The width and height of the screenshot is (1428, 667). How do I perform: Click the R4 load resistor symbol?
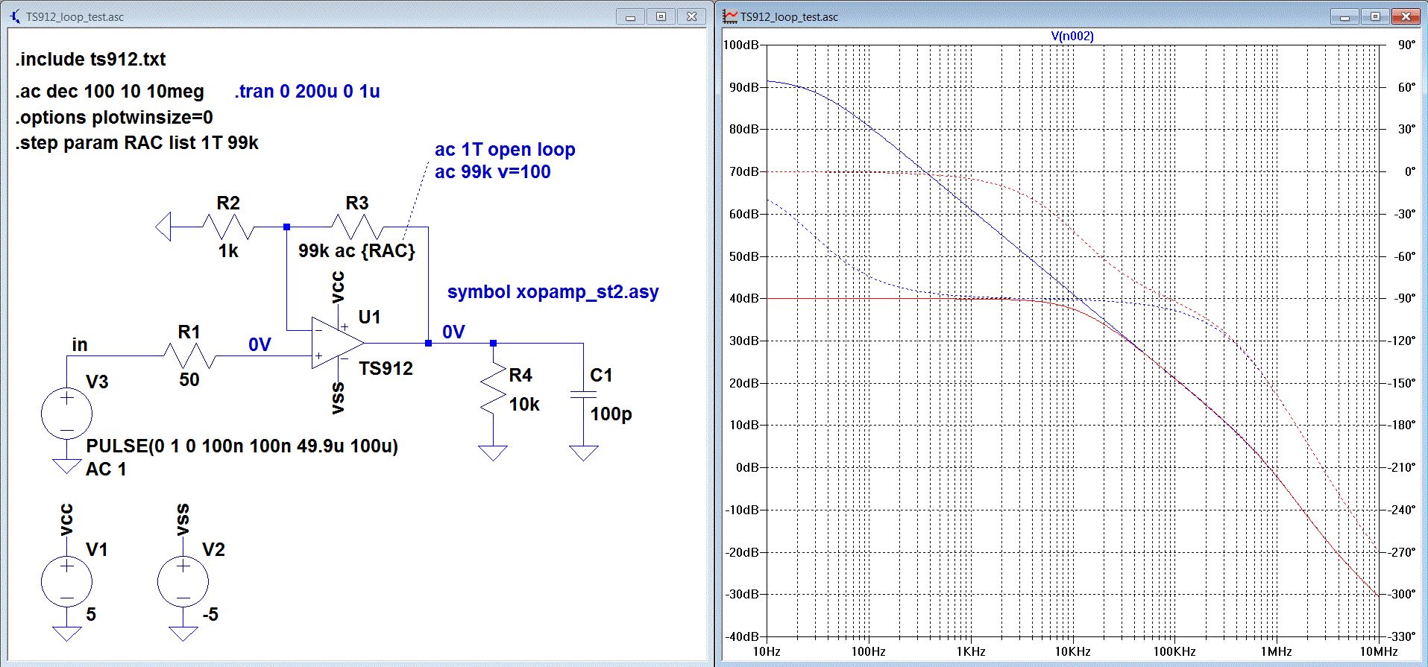tap(494, 389)
